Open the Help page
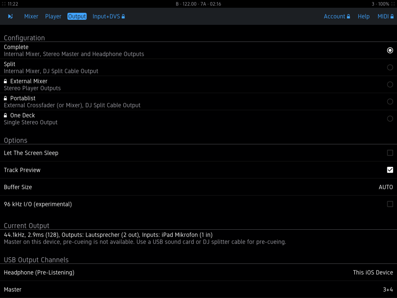397x298 pixels. (x=363, y=16)
